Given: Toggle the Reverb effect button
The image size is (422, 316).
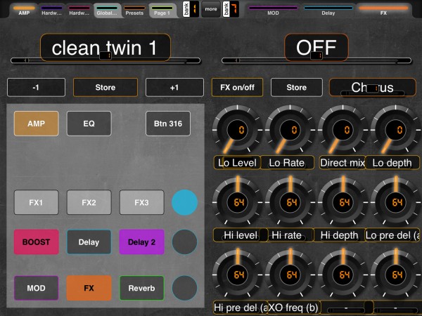Looking at the screenshot, I should point(142,288).
